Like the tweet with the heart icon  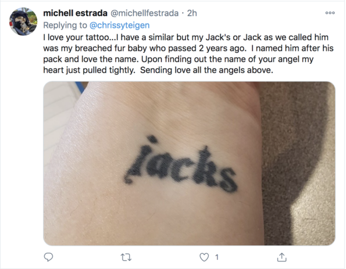coord(204,257)
